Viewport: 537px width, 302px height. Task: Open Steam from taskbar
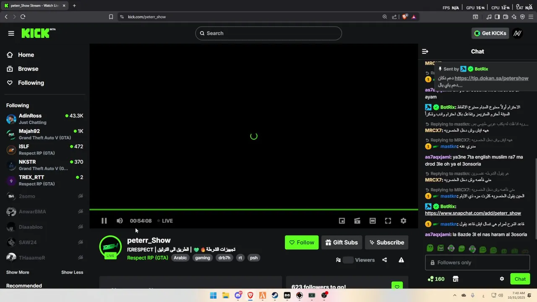pos(275,295)
